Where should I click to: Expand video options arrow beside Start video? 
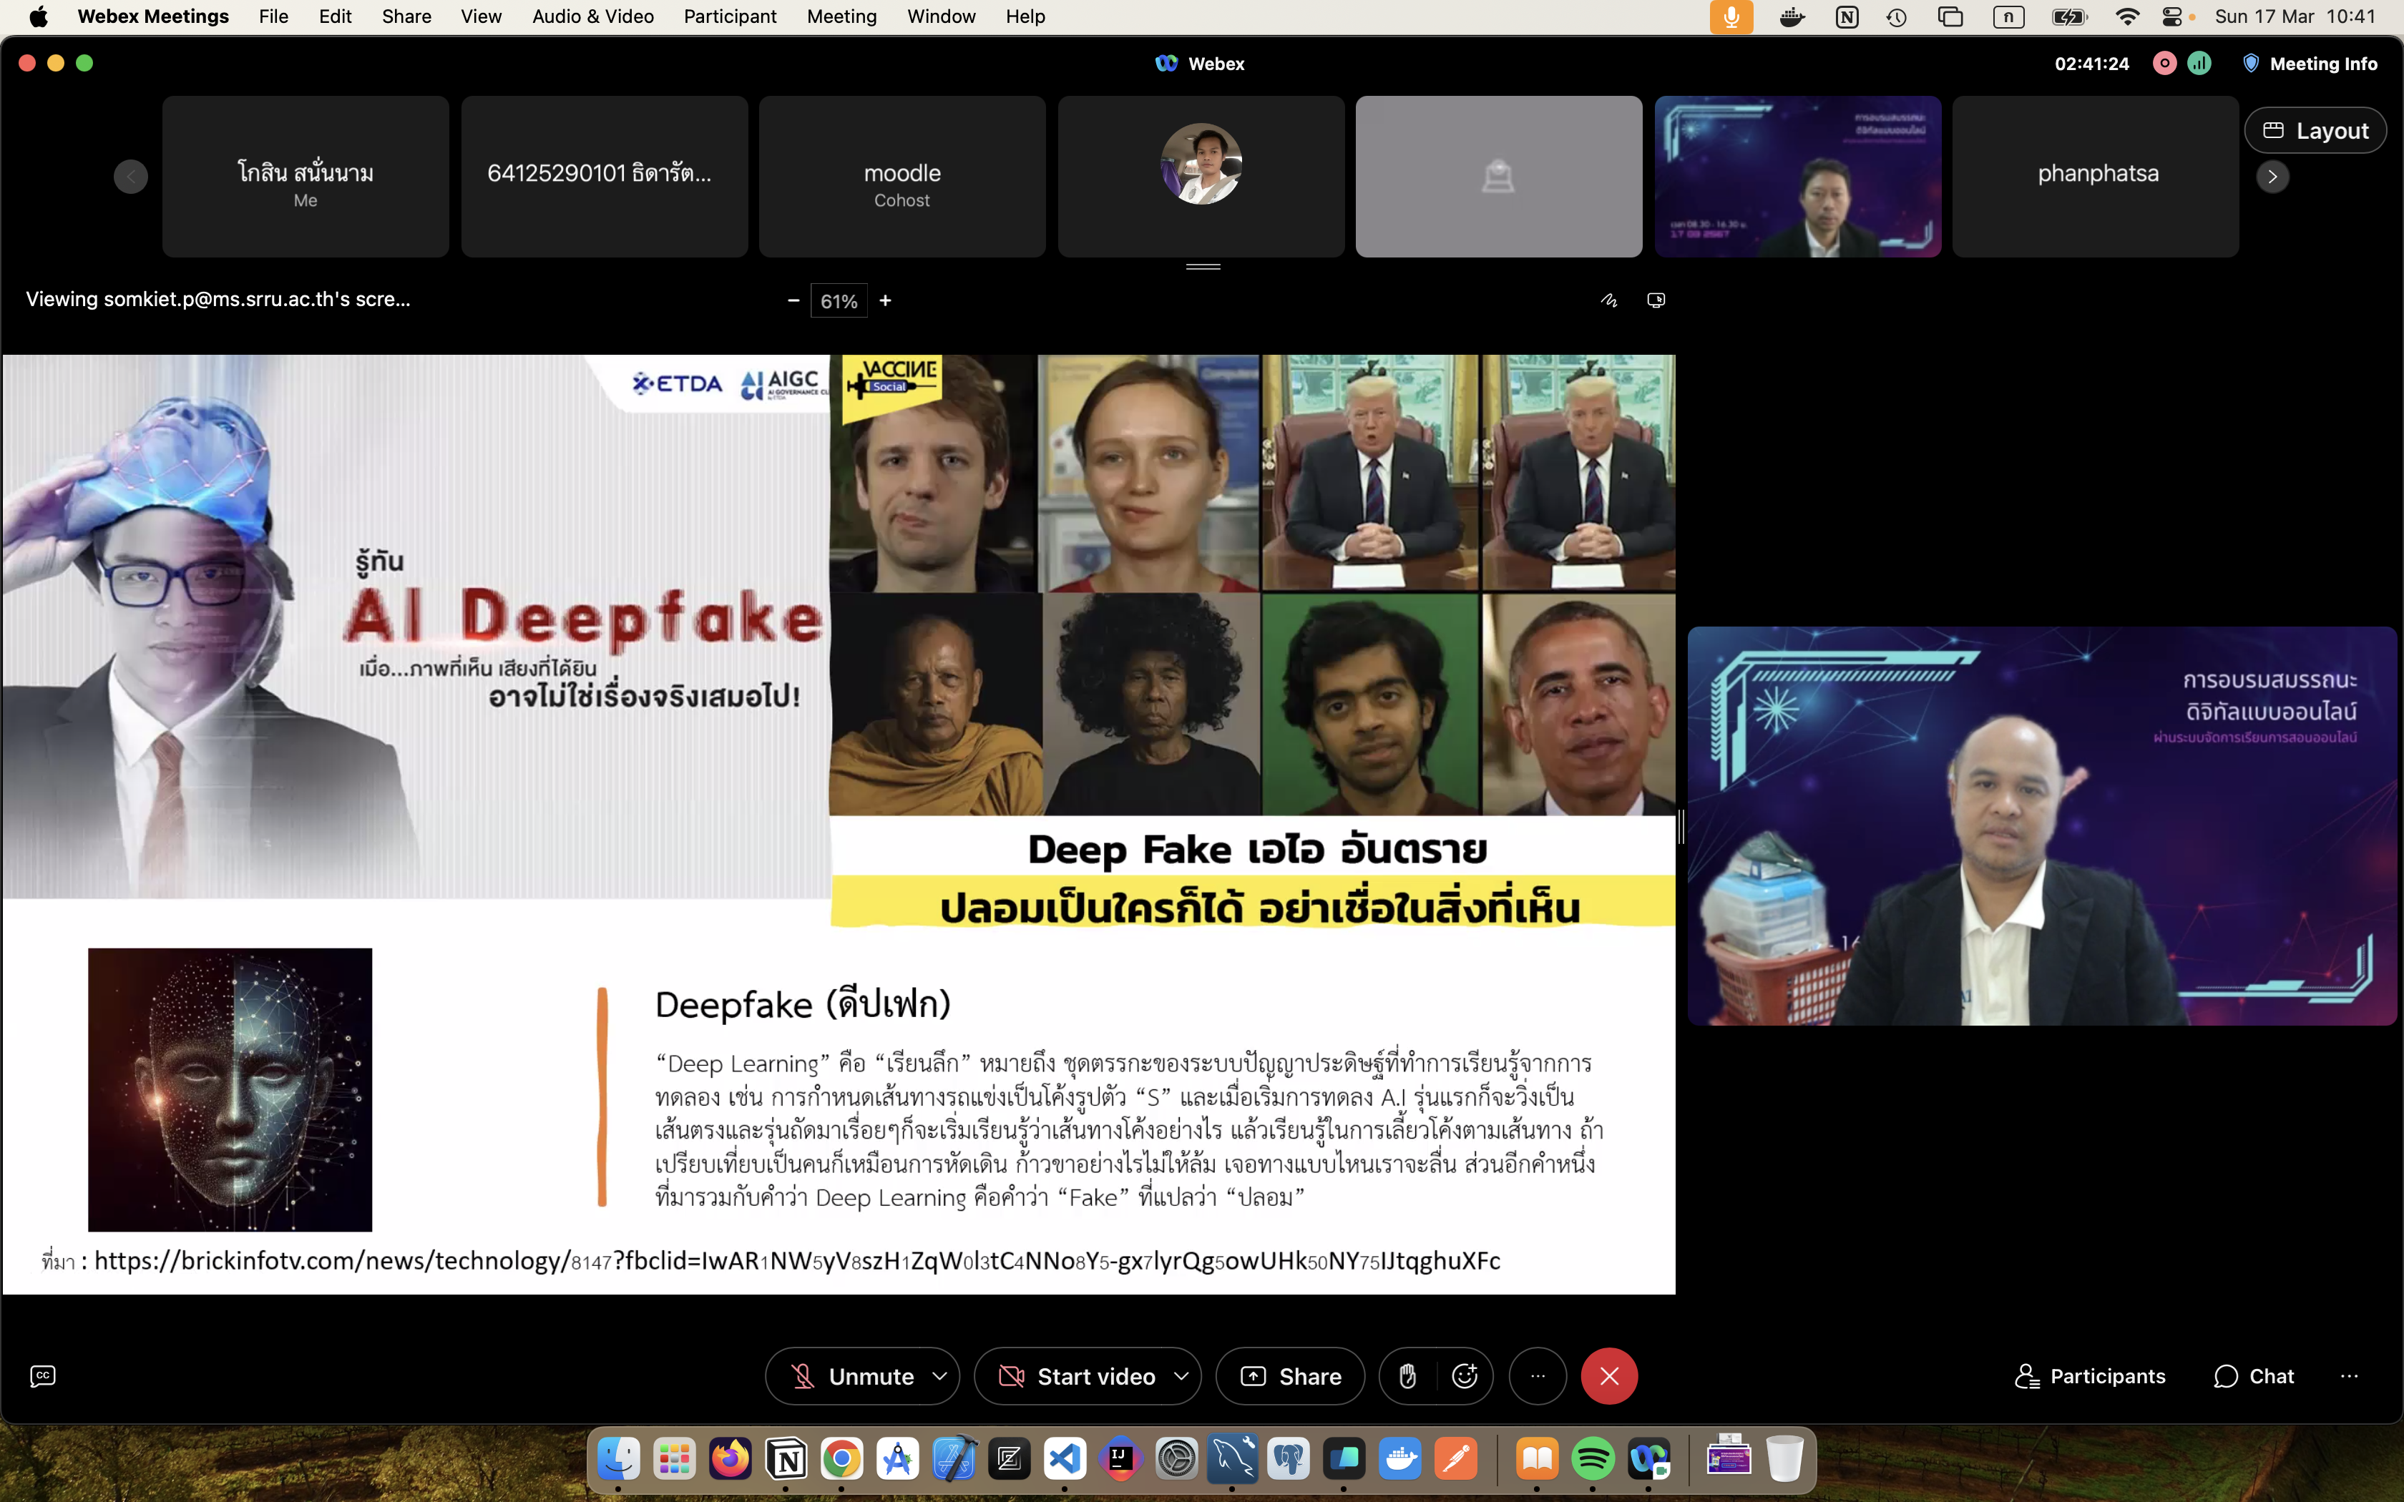click(1181, 1376)
